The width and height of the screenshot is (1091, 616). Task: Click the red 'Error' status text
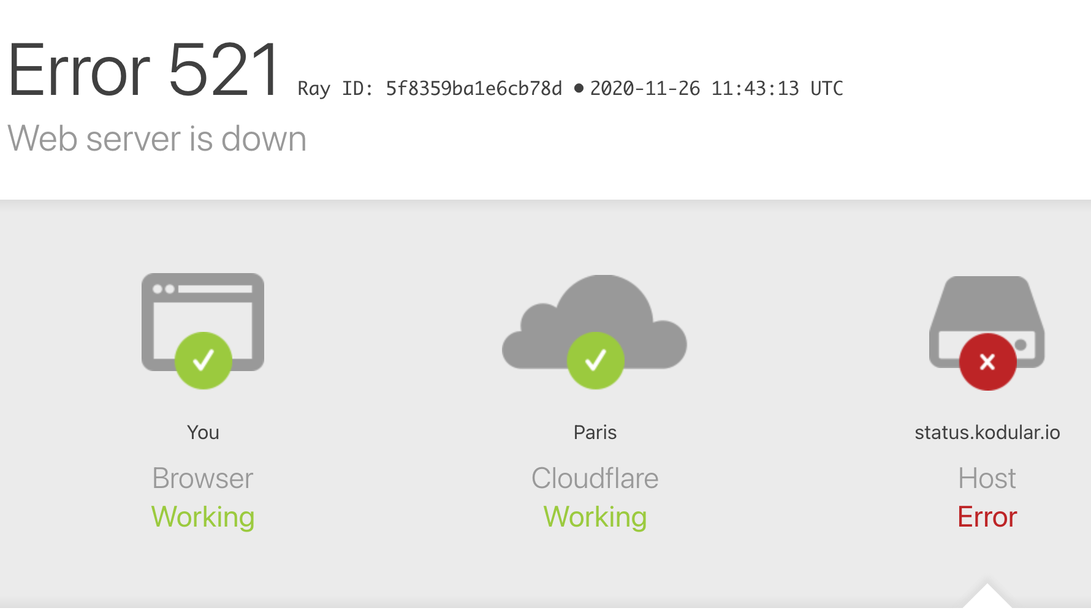pos(987,517)
